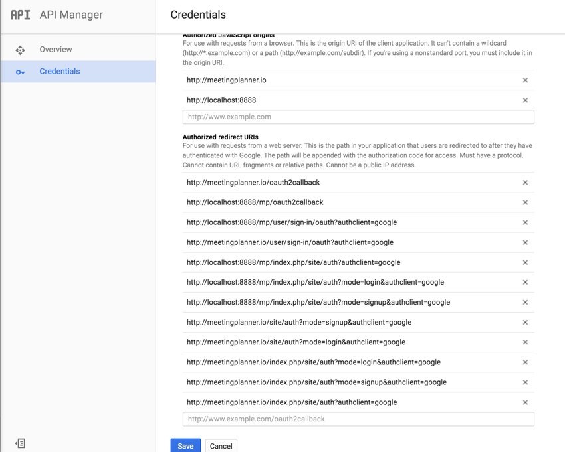Delete localhost index.php/site/auth?authclient=google URI
Viewport: 565px width, 452px height.
click(525, 262)
